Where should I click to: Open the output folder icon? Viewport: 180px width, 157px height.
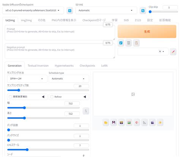coord(106,122)
